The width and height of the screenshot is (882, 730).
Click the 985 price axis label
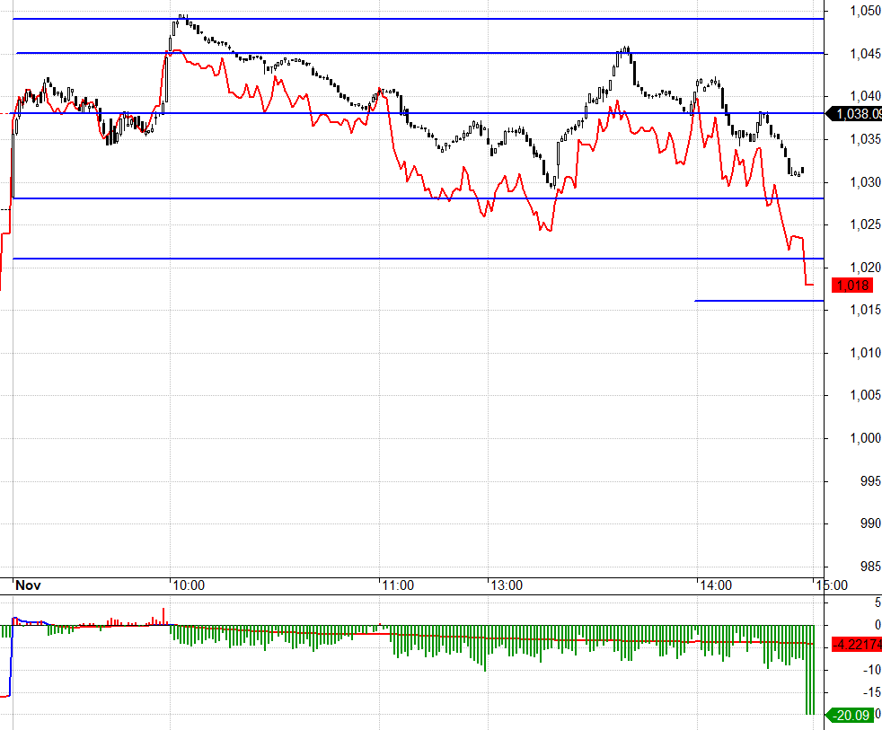(x=867, y=566)
